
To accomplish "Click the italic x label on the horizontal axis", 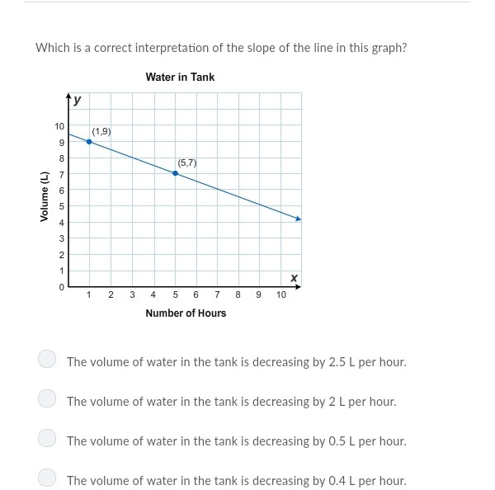I will tap(293, 278).
